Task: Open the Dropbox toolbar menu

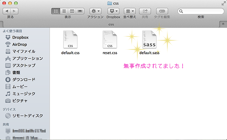Action: click(113, 11)
